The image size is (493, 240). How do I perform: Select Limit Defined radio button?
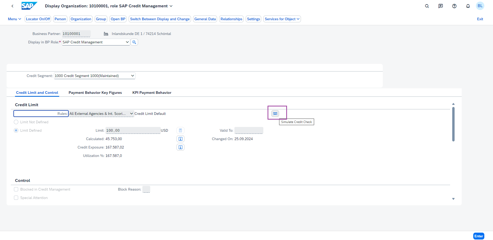click(16, 130)
